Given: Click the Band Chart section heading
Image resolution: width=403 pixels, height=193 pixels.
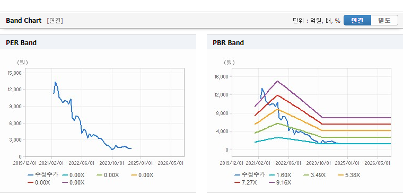Looking at the screenshot, I should pyautogui.click(x=24, y=21).
